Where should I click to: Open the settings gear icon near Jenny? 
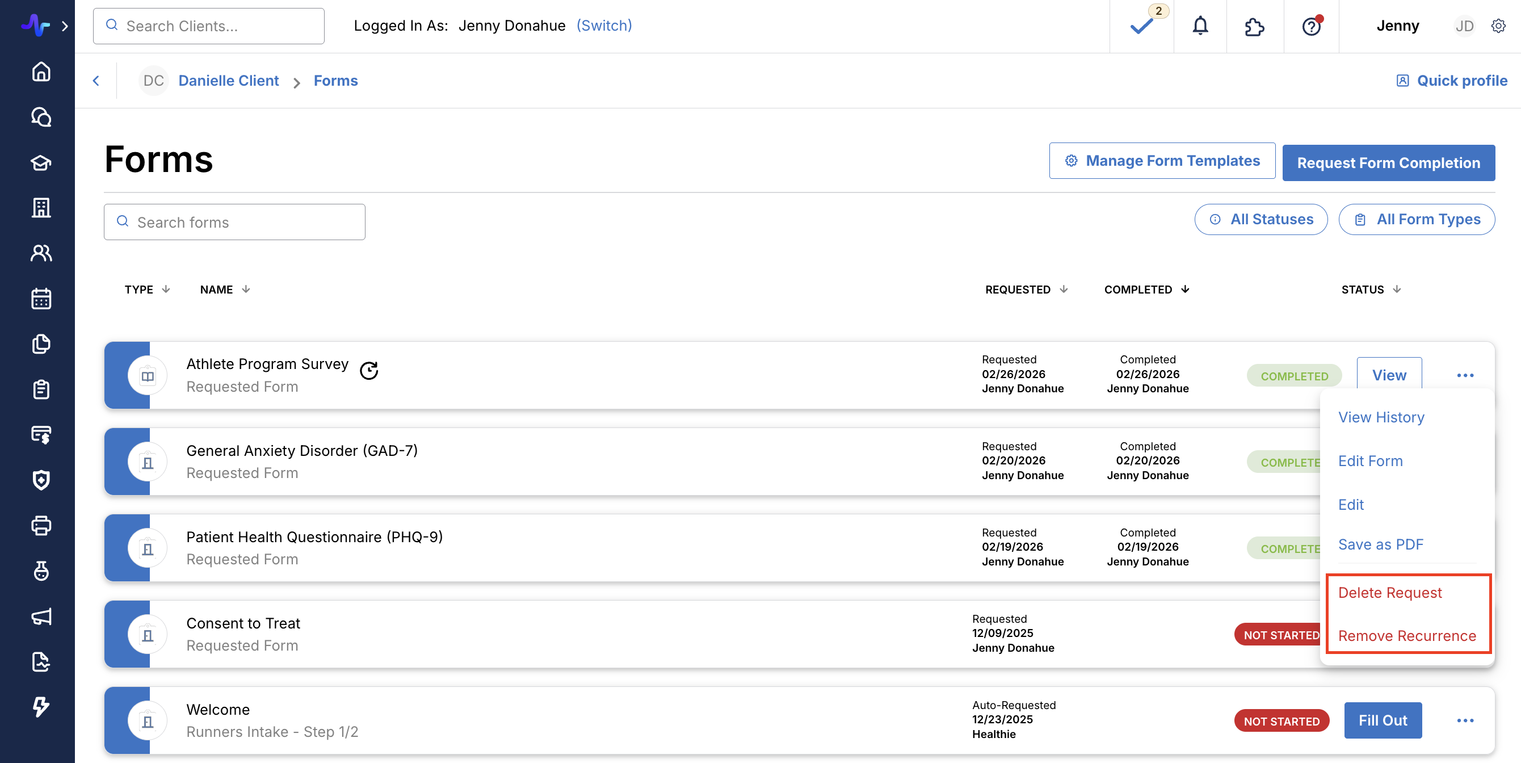(x=1498, y=26)
